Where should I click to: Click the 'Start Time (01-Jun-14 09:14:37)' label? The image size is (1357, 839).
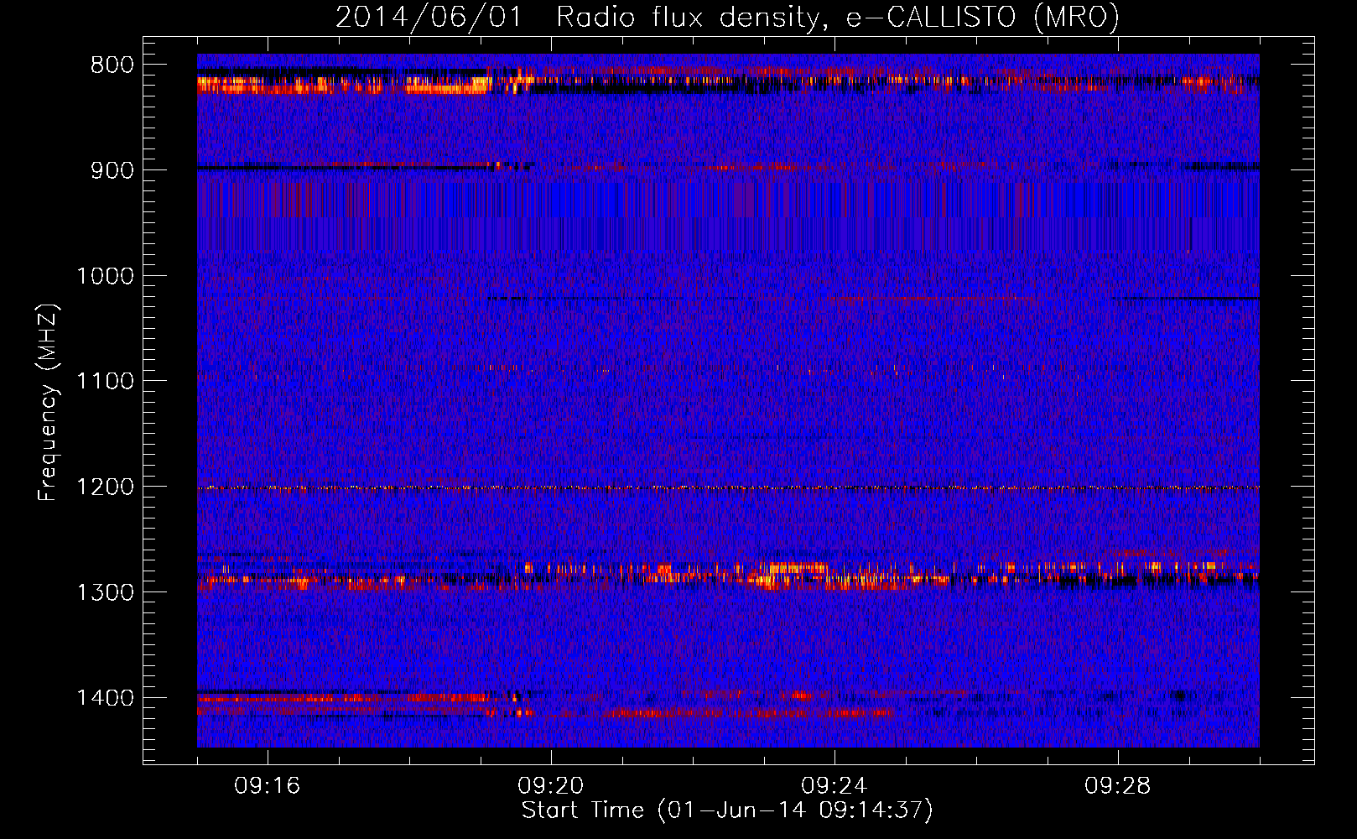[727, 810]
